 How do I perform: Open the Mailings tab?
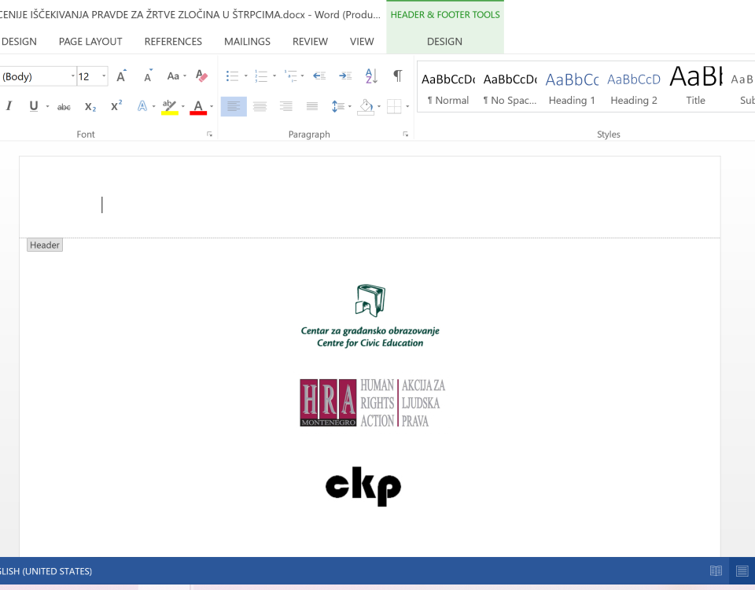[247, 42]
